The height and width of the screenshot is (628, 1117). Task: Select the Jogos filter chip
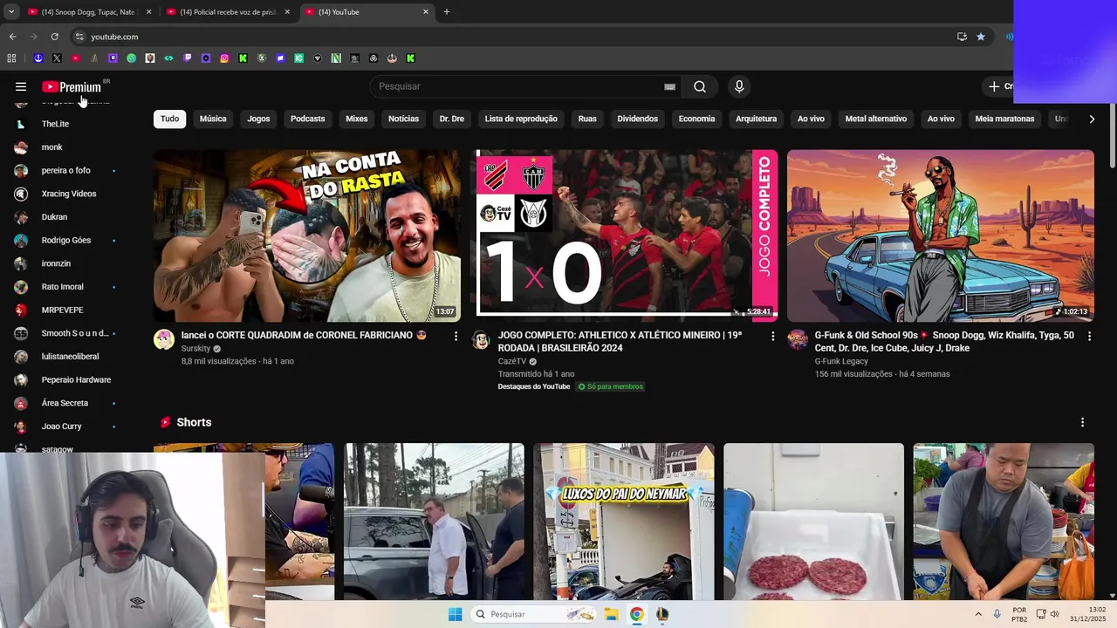point(258,119)
